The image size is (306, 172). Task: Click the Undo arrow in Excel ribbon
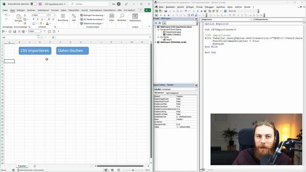click(x=6, y=15)
